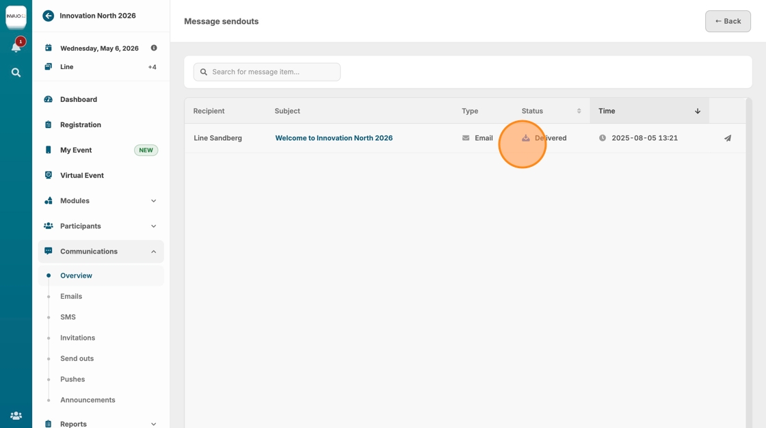The image size is (766, 428).
Task: Expand the Reports menu chevron
Action: [153, 424]
